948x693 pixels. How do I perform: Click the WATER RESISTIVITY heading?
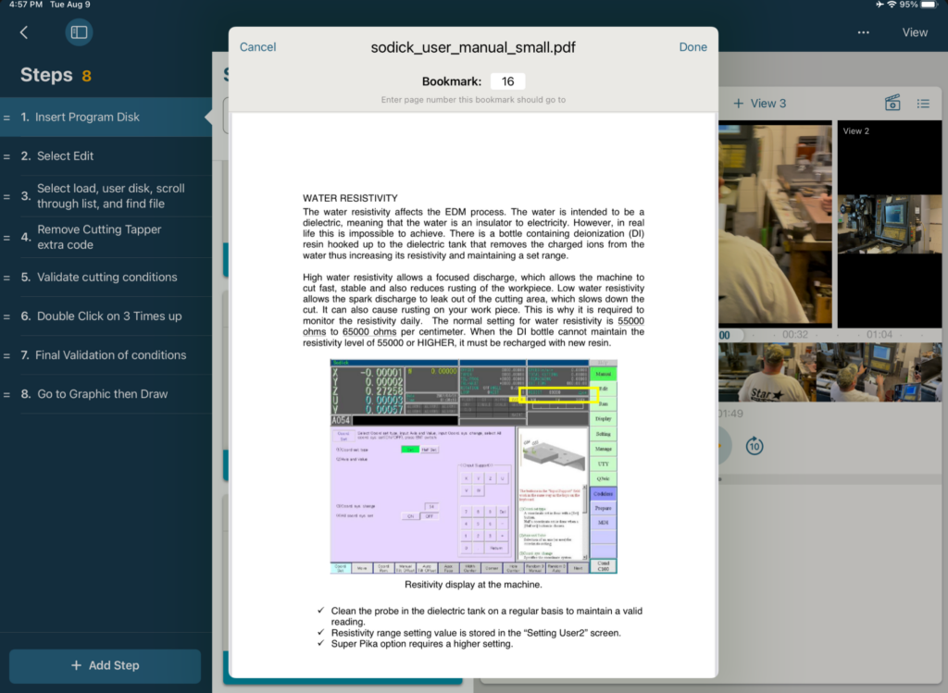click(x=350, y=198)
